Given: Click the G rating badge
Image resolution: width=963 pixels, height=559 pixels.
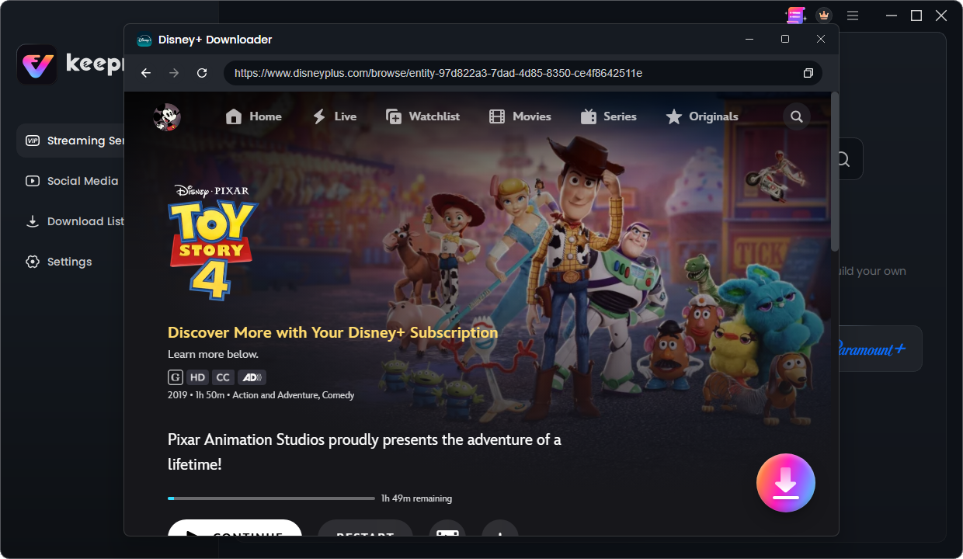Looking at the screenshot, I should (176, 377).
